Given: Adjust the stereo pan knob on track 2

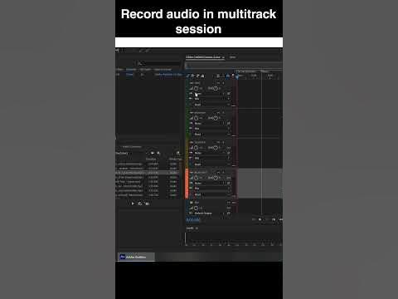Looking at the screenshot, I should (x=216, y=118).
